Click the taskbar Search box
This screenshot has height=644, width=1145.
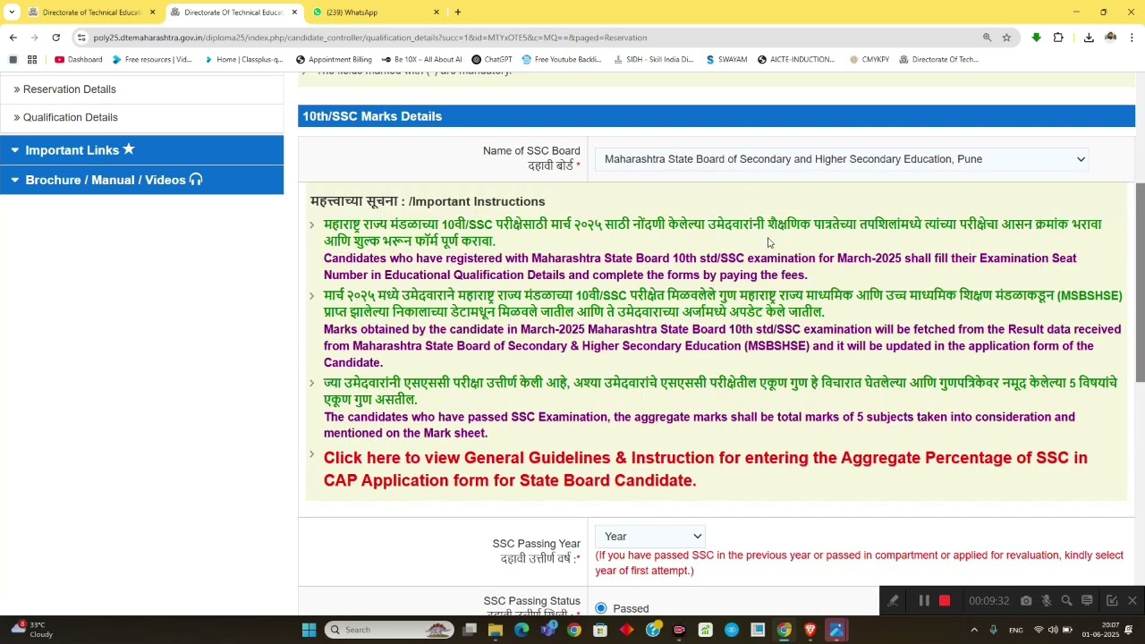tap(389, 630)
